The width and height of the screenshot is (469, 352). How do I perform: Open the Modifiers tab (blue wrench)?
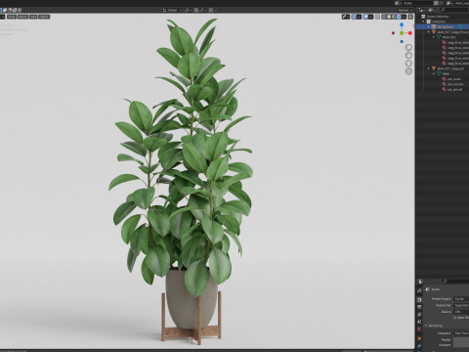pos(419,346)
